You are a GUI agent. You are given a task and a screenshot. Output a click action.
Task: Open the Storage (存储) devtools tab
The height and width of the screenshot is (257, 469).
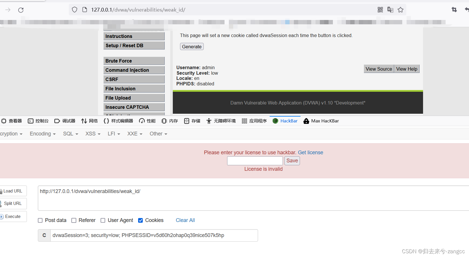coord(192,121)
